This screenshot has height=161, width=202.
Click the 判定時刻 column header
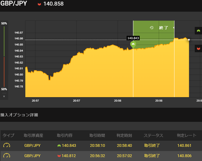pos(124,135)
